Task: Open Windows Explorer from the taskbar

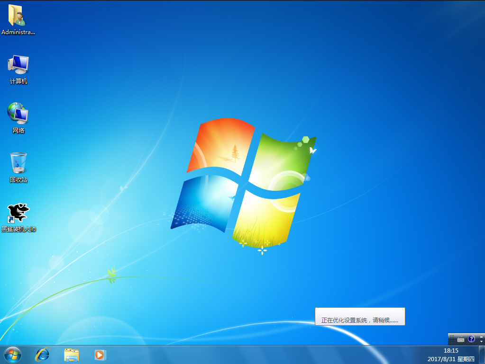Action: [x=72, y=355]
